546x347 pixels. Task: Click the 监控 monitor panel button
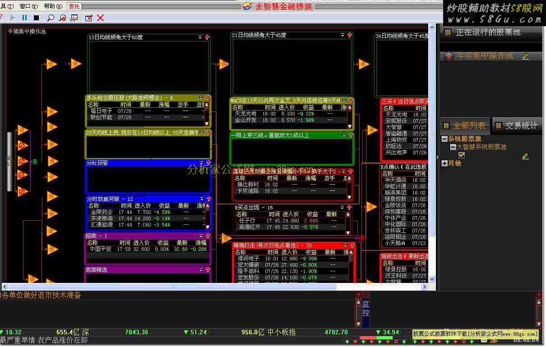[x=366, y=310]
